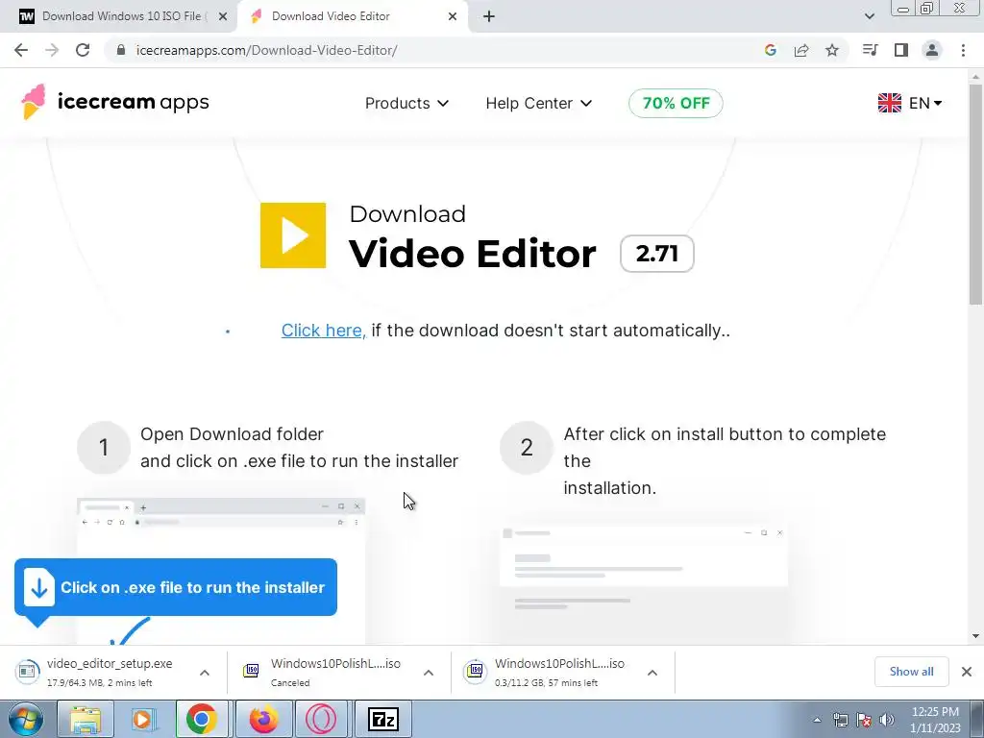Click the Action Center flag icon
The image size is (984, 738).
pos(864,720)
